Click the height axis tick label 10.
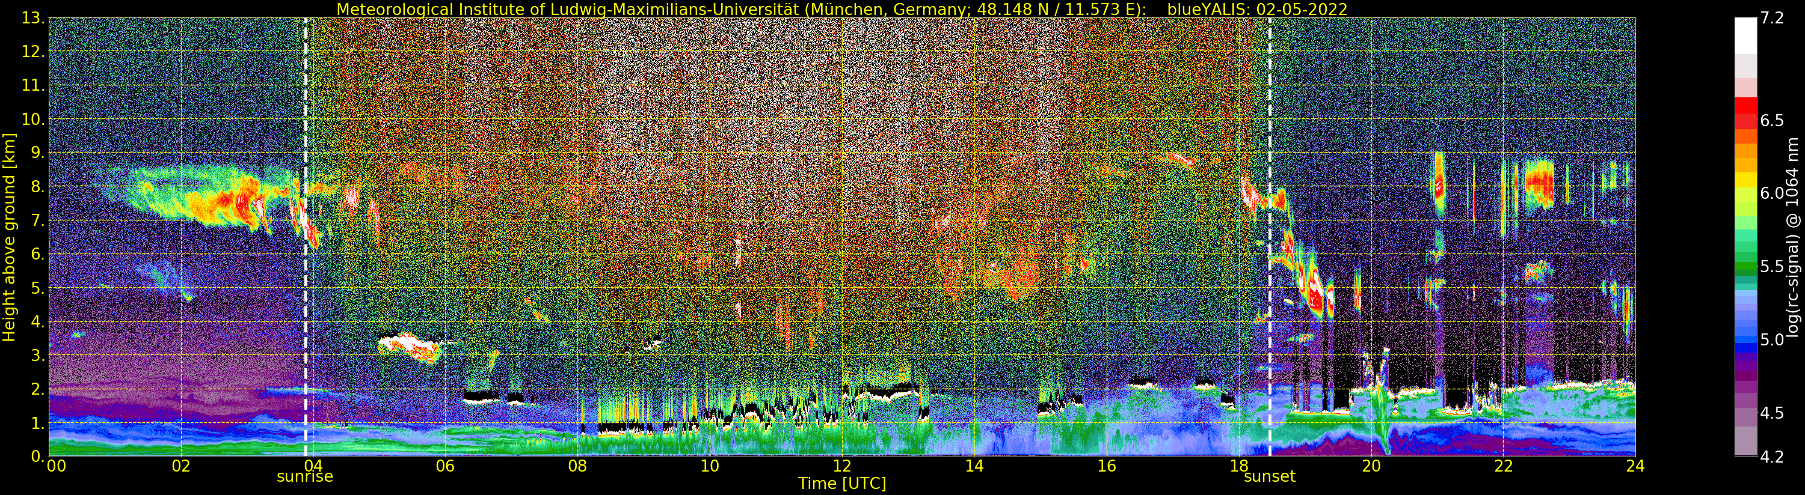Screen dimensions: 1805x495 point(32,119)
